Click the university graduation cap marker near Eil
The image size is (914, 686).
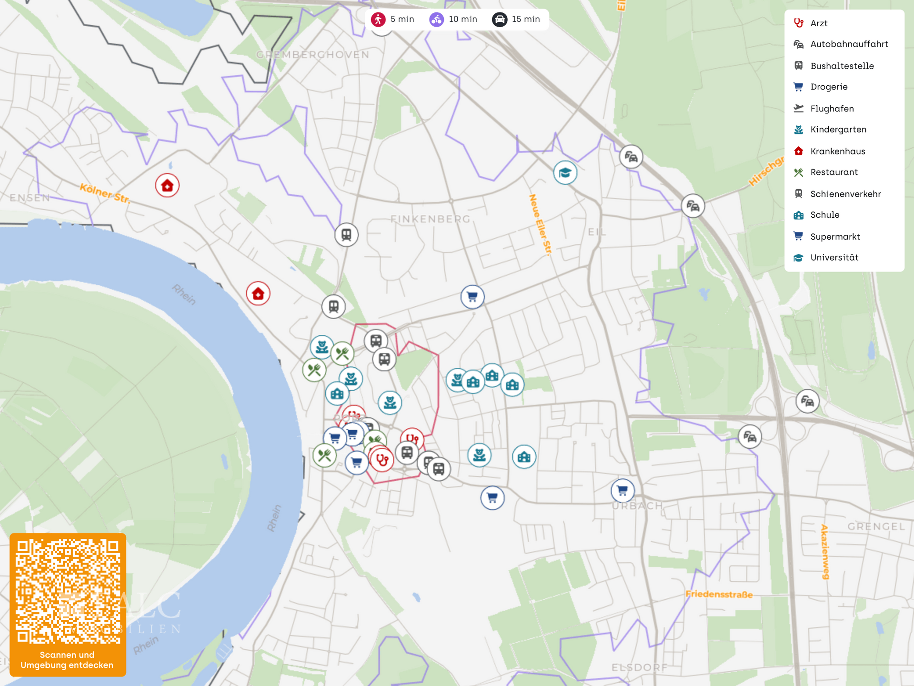[565, 172]
